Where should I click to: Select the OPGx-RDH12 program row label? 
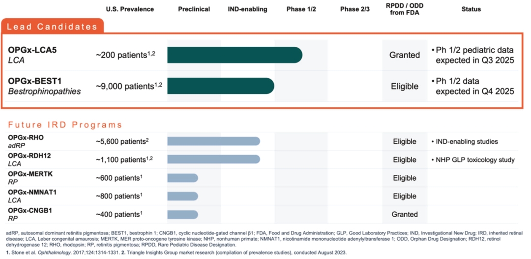(29, 156)
